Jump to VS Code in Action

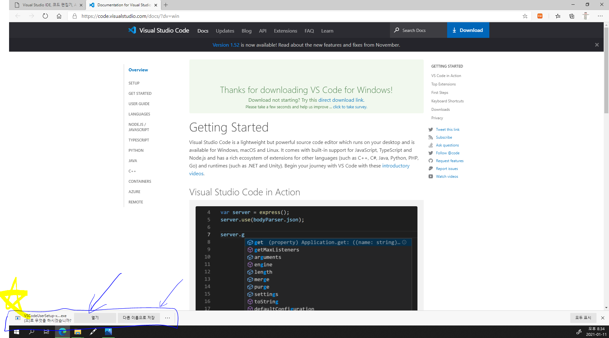pos(446,75)
